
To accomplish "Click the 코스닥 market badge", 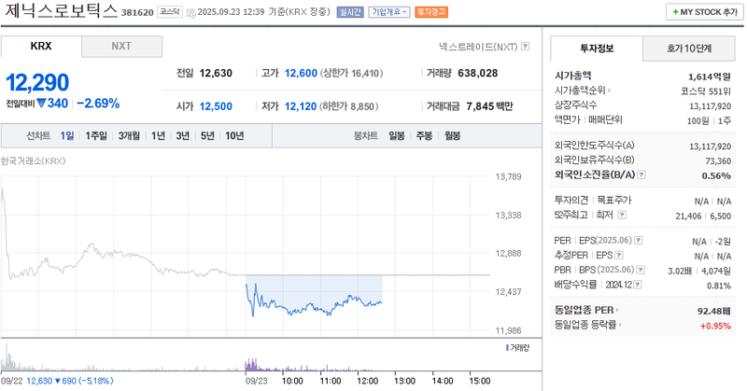I will [x=170, y=12].
